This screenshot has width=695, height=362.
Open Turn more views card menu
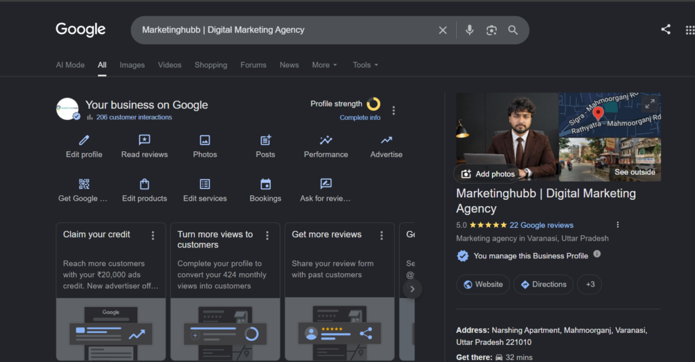coord(267,235)
